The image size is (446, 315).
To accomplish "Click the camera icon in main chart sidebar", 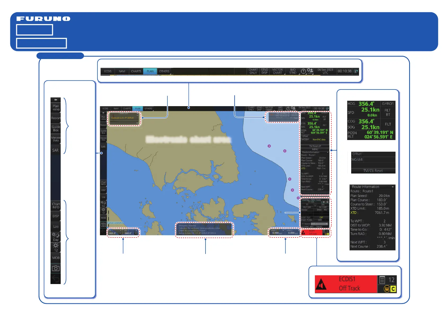I will (x=103, y=225).
